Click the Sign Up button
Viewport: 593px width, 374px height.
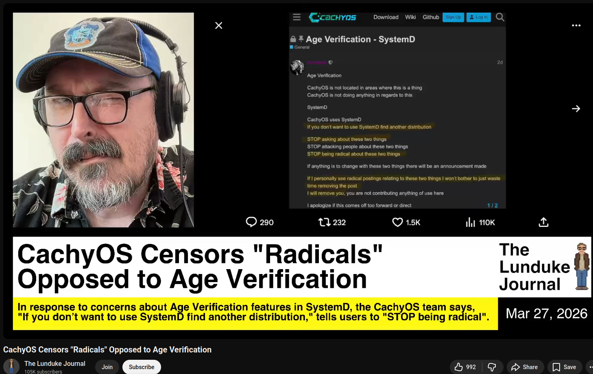(453, 17)
